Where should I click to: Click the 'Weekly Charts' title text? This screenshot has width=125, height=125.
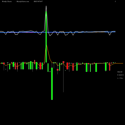pos(7,1)
